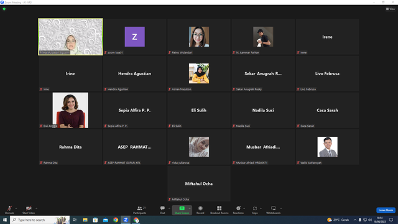Screen dimensions: 398x224
Task: Open the Apps panel
Action: (x=255, y=210)
